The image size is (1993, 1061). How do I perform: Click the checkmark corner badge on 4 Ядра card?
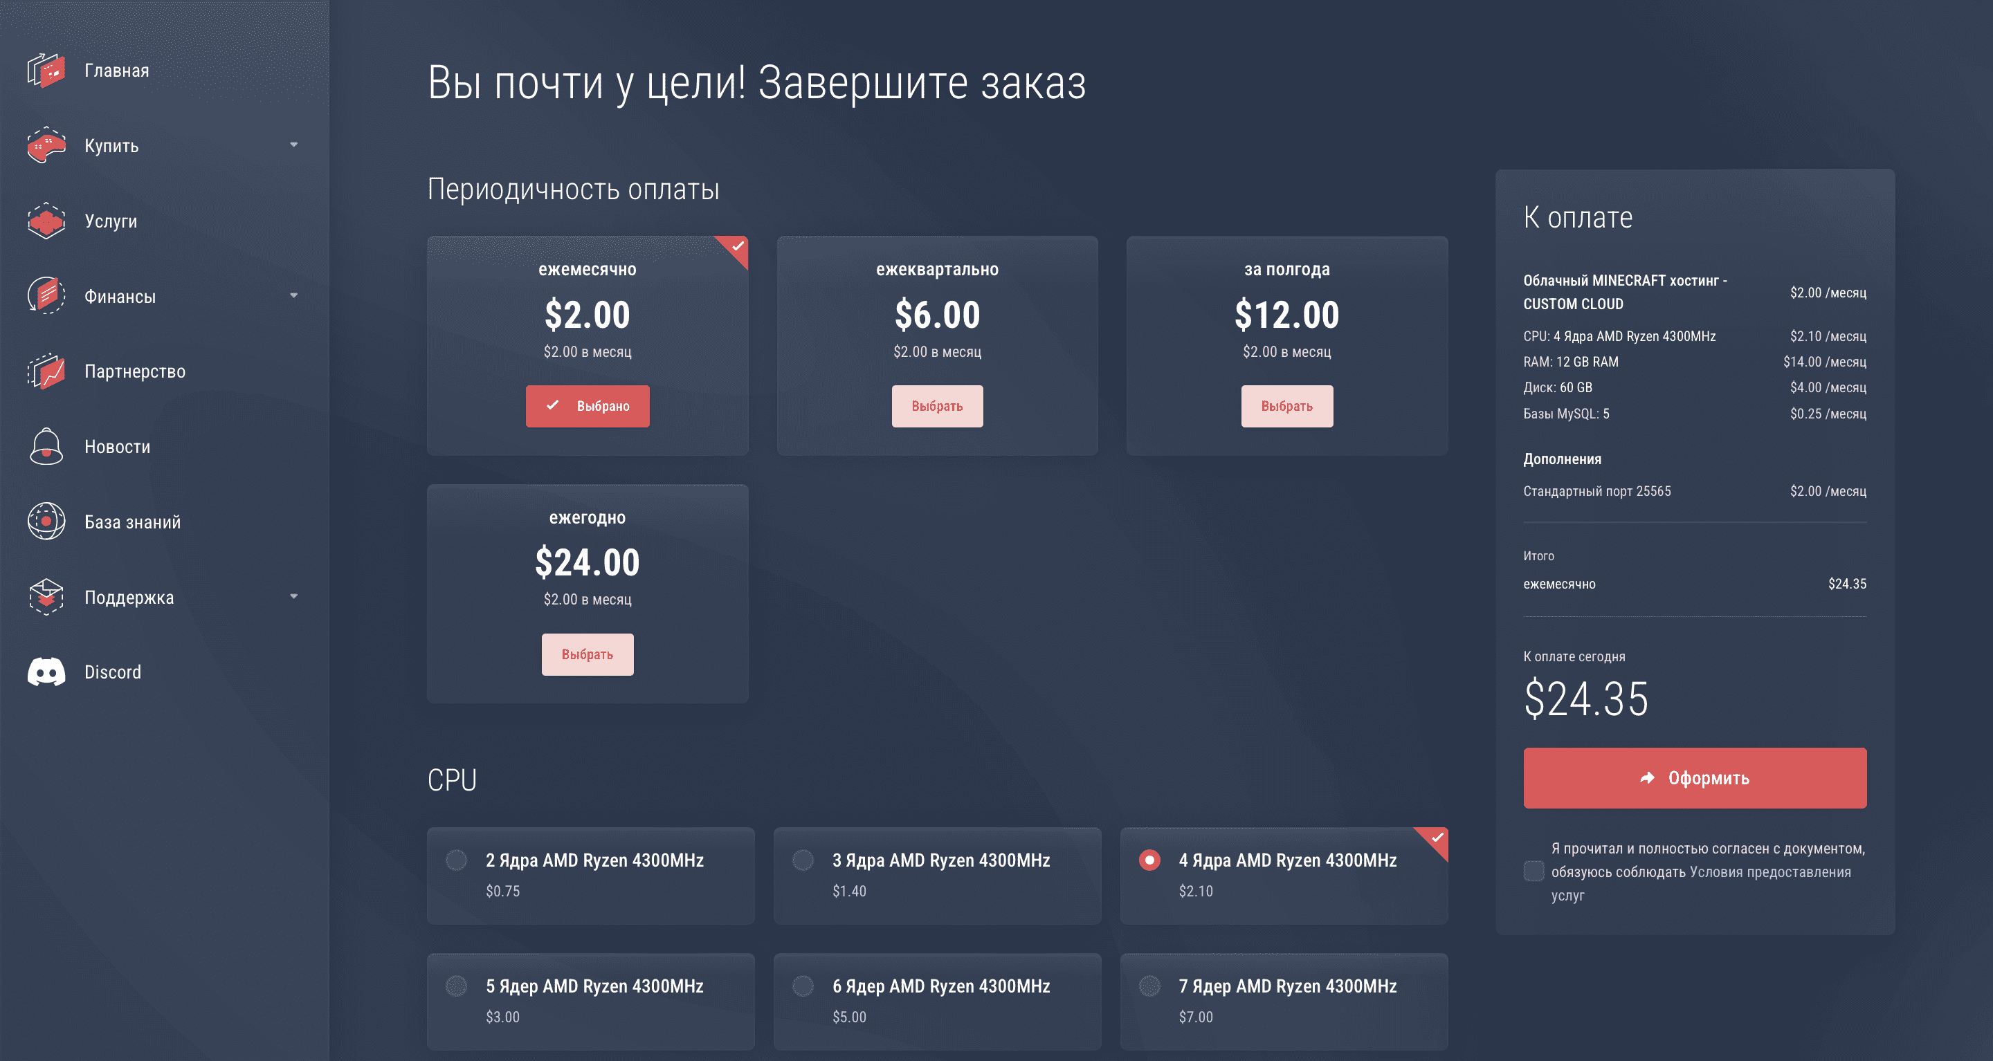(x=1436, y=839)
